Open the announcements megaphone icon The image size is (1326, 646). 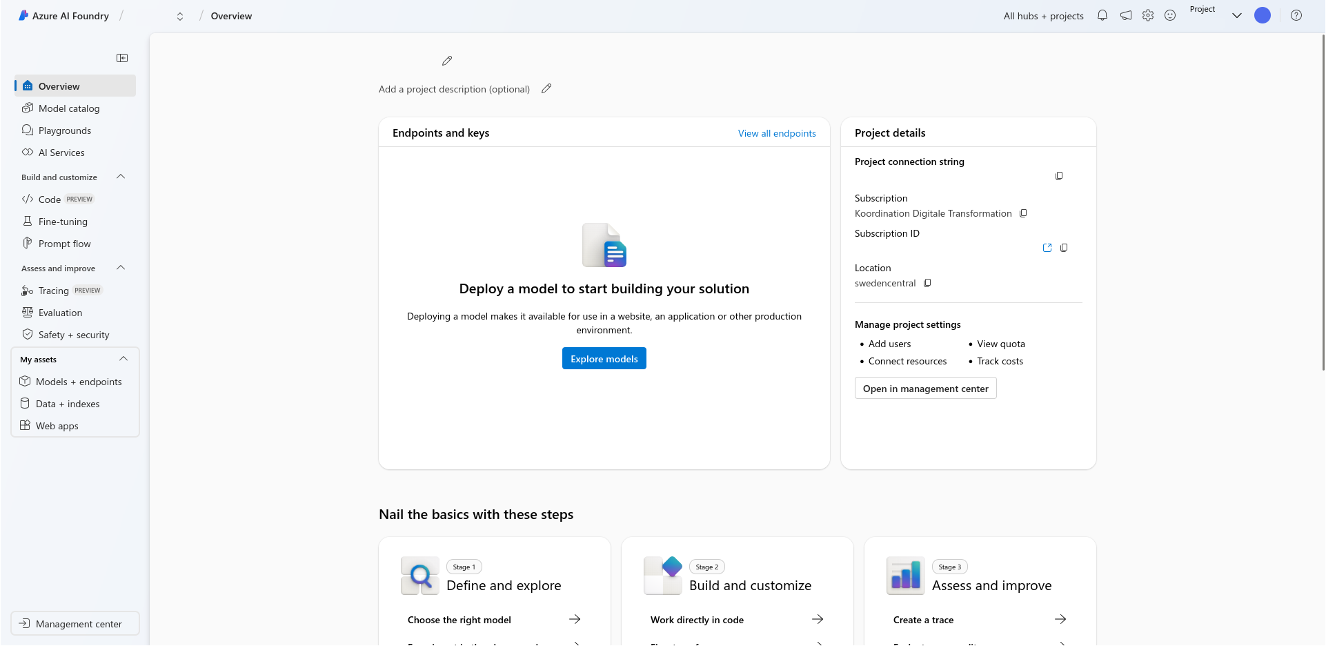coord(1126,15)
